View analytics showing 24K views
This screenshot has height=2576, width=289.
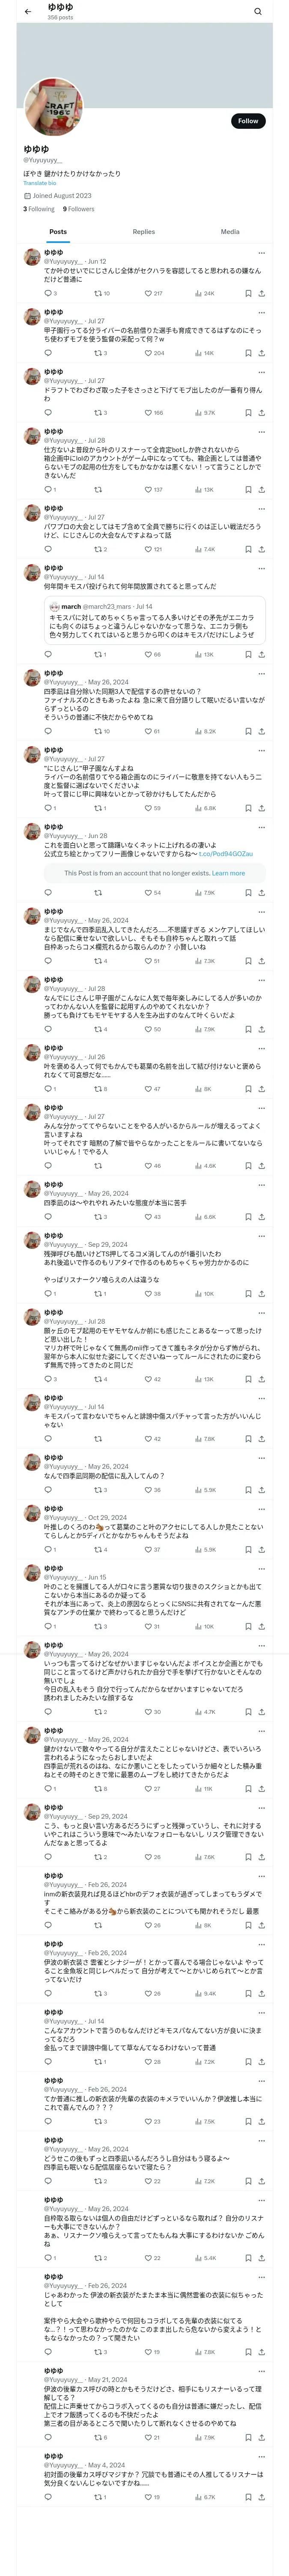pyautogui.click(x=204, y=293)
